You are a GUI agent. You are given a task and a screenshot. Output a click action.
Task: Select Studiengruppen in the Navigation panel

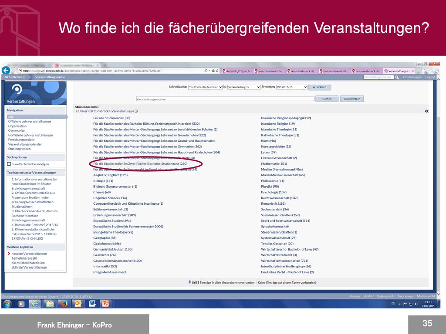tap(19, 149)
